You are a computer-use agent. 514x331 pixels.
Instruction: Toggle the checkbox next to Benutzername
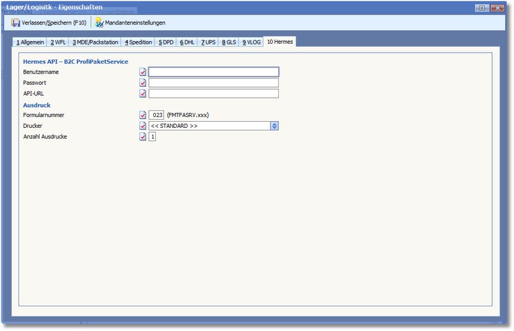[143, 72]
